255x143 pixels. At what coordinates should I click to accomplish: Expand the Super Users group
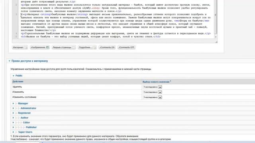(25, 132)
